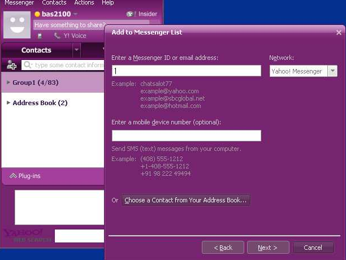The width and height of the screenshot is (346, 260).
Task: Click the web search box beside Yahoo! logo
Action: 80,236
